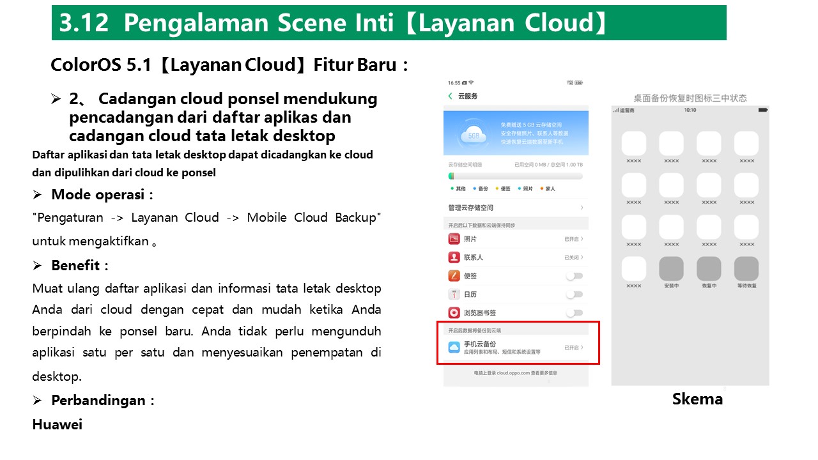Viewport: 818px width, 460px height.
Task: Toggle 浏览器书签 sync switch
Action: point(575,313)
